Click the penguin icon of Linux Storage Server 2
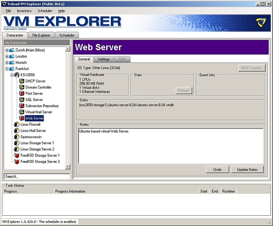This screenshot has height=226, width=273. point(17,149)
